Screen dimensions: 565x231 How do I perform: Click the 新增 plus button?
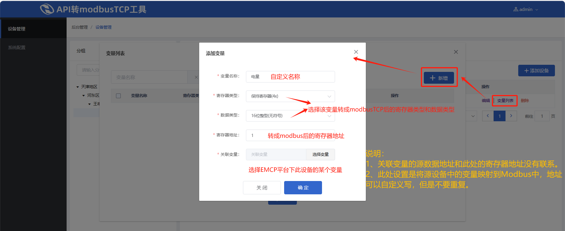(x=439, y=78)
